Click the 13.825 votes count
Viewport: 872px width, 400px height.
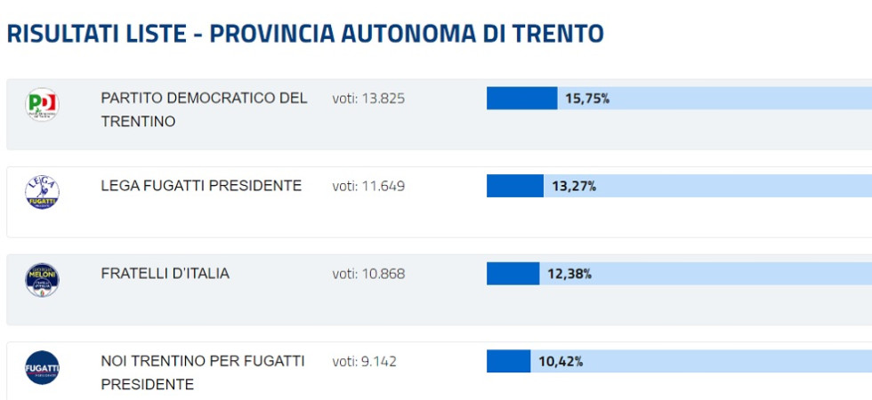click(x=368, y=98)
